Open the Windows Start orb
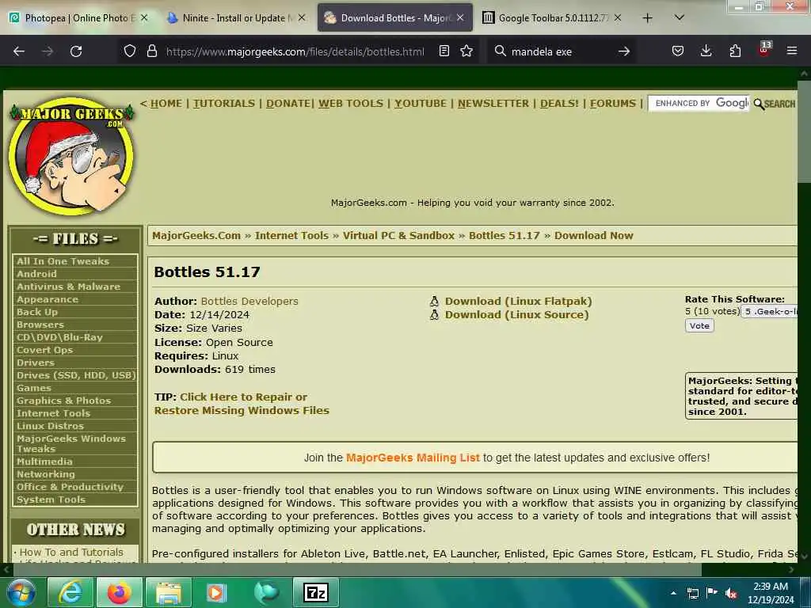811x608 pixels. coord(21,592)
